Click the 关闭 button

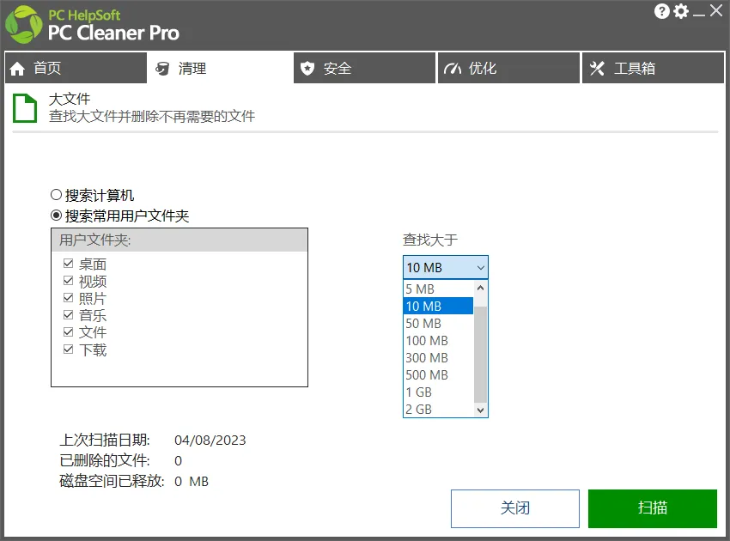coord(514,508)
